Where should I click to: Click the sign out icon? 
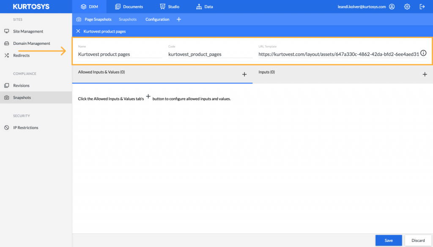(x=422, y=6)
